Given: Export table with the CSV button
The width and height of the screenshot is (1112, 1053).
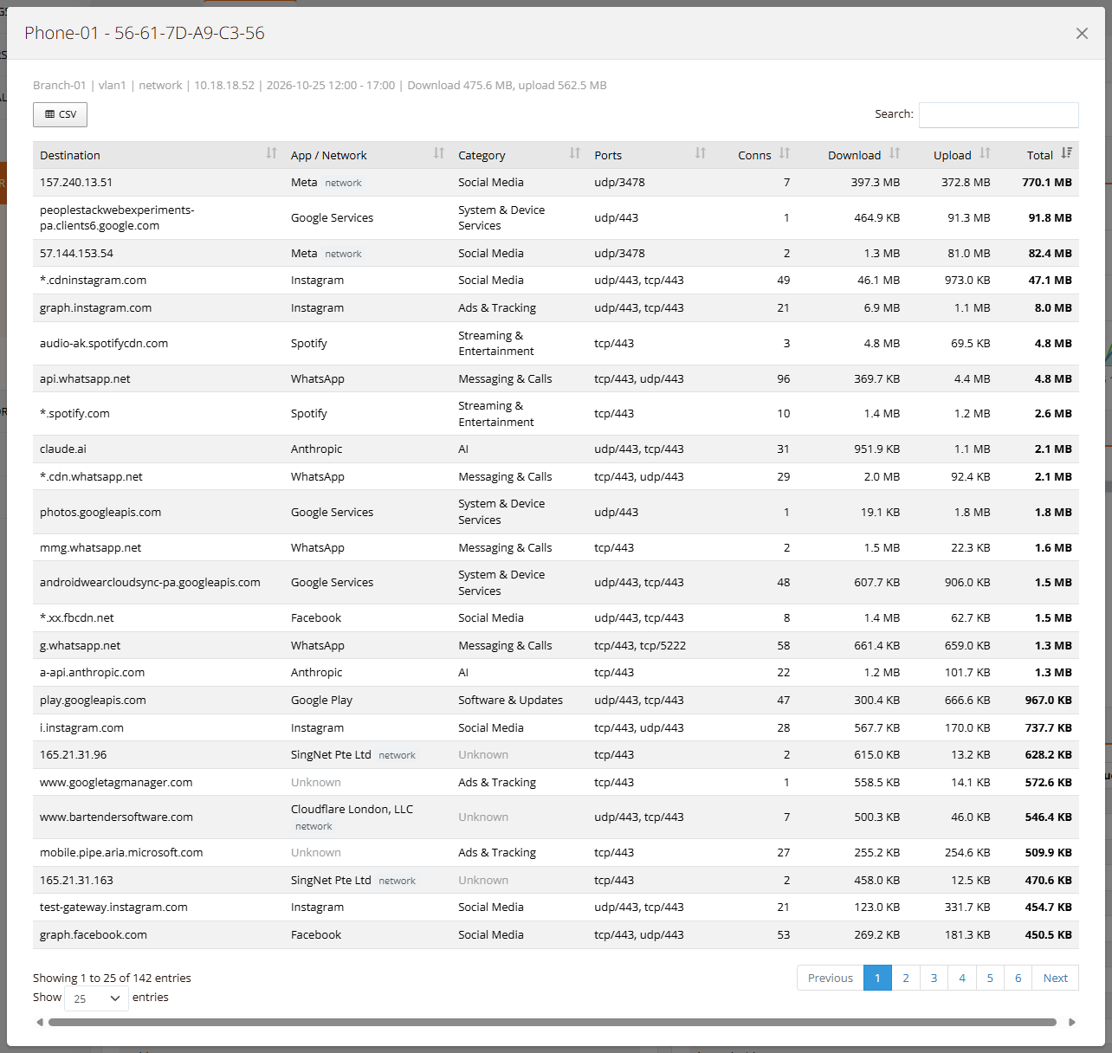Looking at the screenshot, I should [x=61, y=114].
